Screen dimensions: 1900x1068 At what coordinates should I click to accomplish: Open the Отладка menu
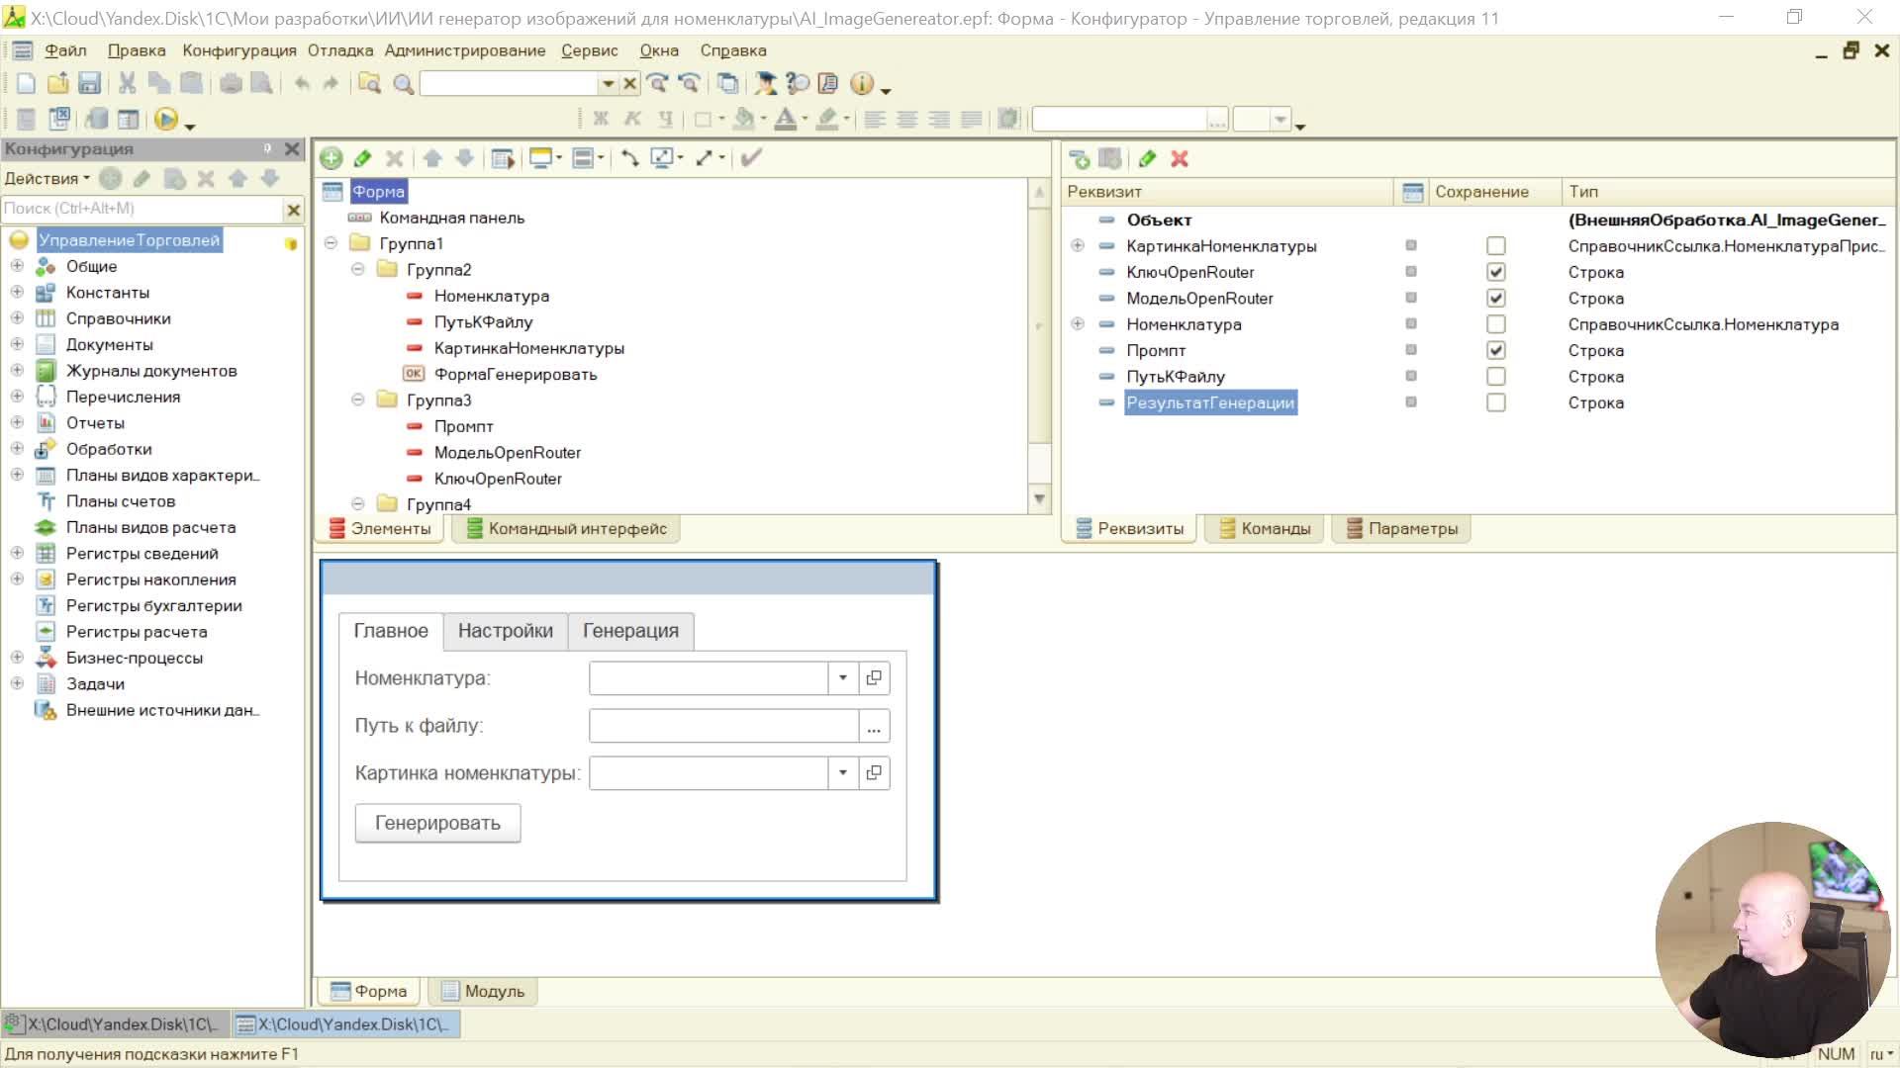(339, 50)
